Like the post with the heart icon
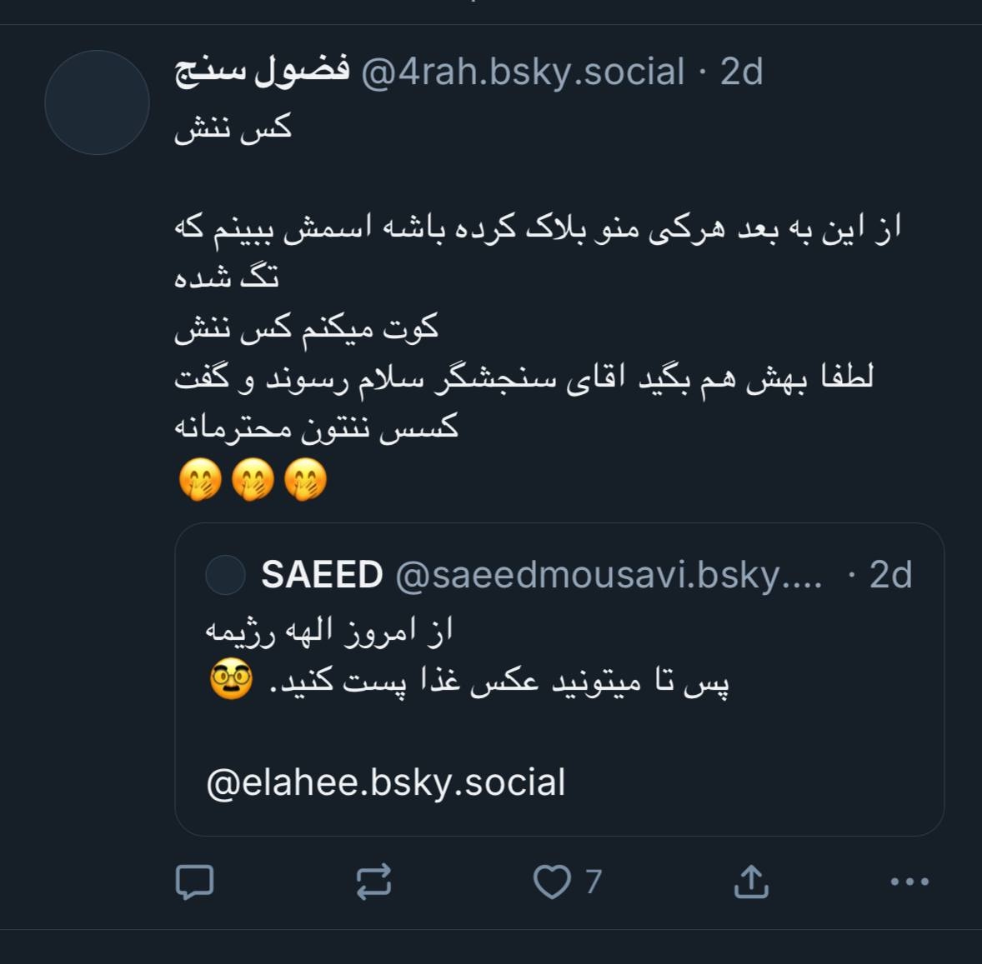 (x=552, y=882)
